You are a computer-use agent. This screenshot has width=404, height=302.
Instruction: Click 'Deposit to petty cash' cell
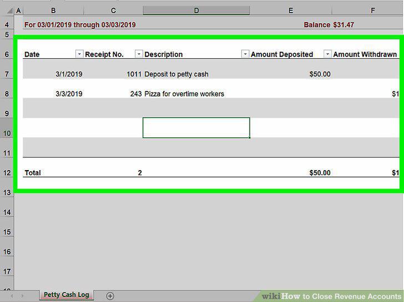click(x=176, y=74)
